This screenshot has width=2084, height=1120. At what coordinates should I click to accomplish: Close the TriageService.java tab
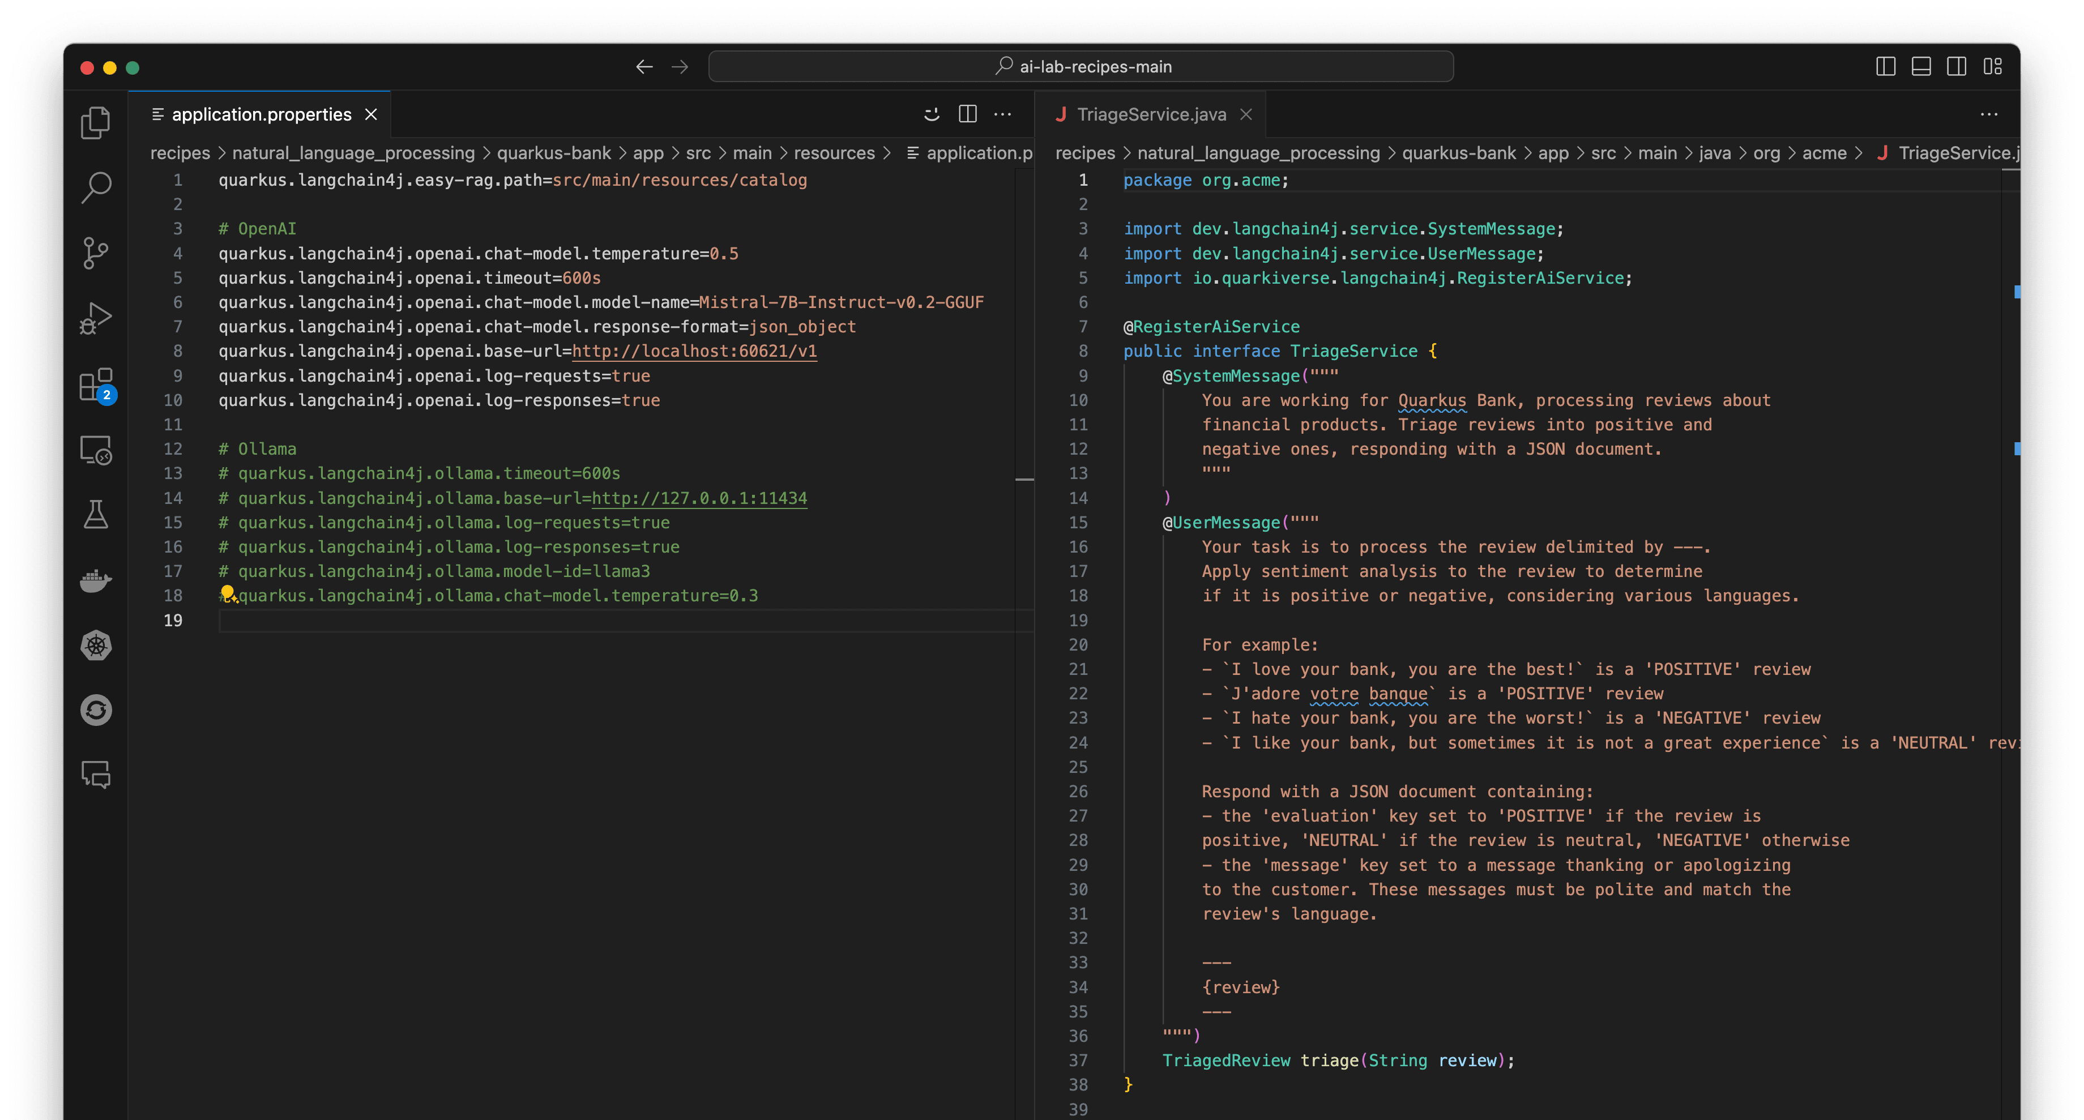(x=1246, y=114)
